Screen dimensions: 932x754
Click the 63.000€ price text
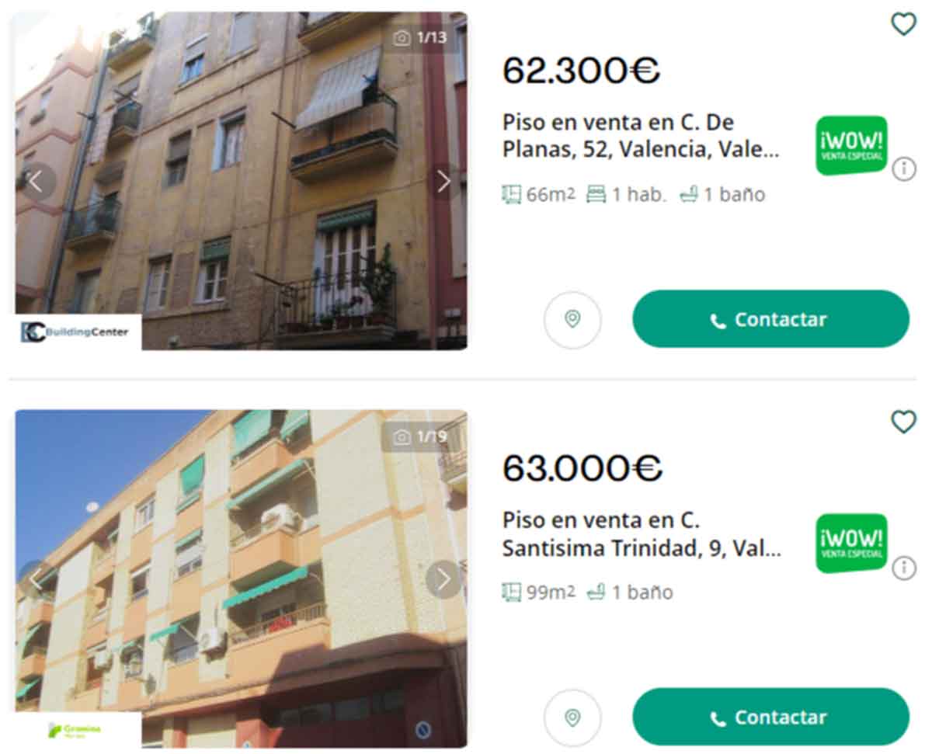click(582, 468)
